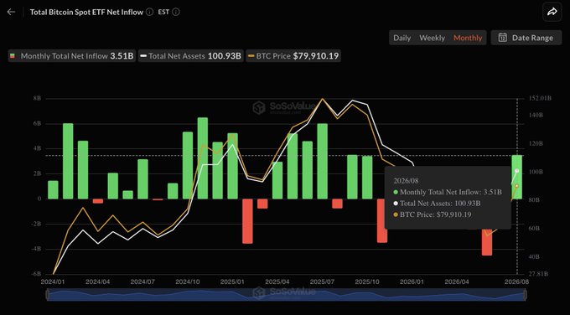Screen dimensions: 570x315
Task: Toggle Total Net Assets legend series
Action: (x=191, y=56)
